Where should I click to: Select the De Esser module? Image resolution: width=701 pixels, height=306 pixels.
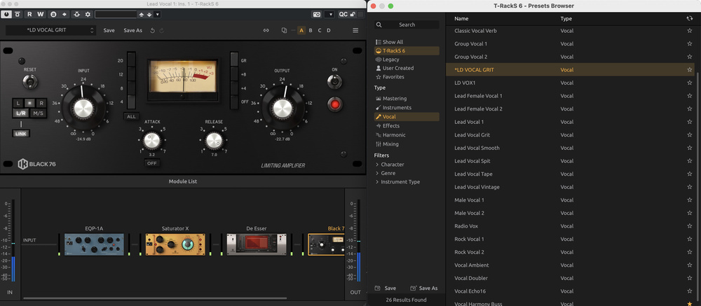tap(256, 244)
